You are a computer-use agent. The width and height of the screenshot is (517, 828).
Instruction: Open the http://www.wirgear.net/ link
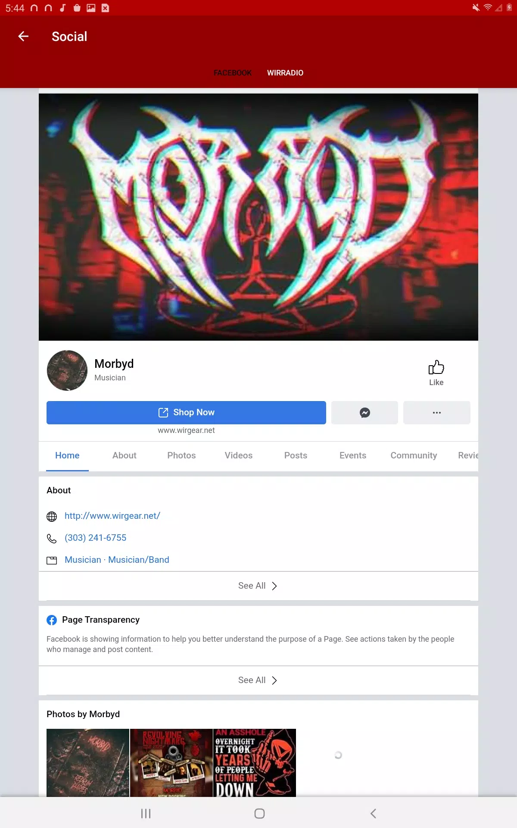[112, 516]
